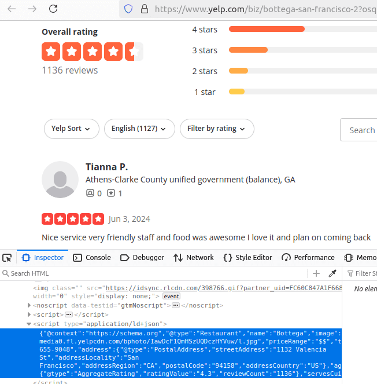Collapse the application/ld+json script node

point(29,324)
